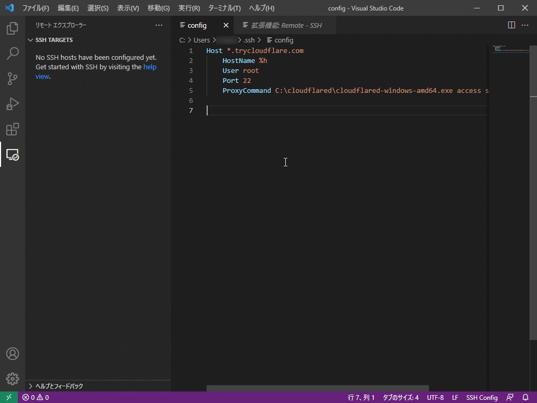Image resolution: width=537 pixels, height=403 pixels.
Task: Open the 表示 menu
Action: click(128, 8)
